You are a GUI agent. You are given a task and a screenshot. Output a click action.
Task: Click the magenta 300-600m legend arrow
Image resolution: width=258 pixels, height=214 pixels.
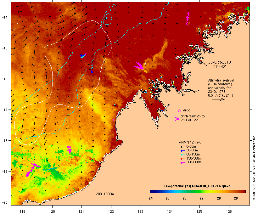point(182,163)
